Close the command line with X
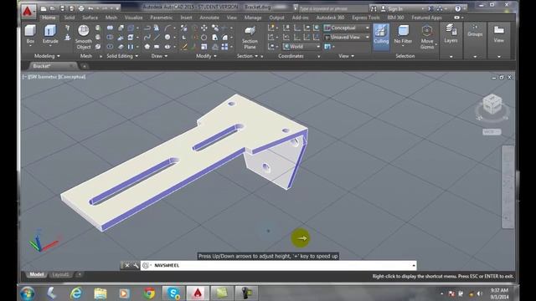The height and width of the screenshot is (301, 536). pyautogui.click(x=127, y=265)
